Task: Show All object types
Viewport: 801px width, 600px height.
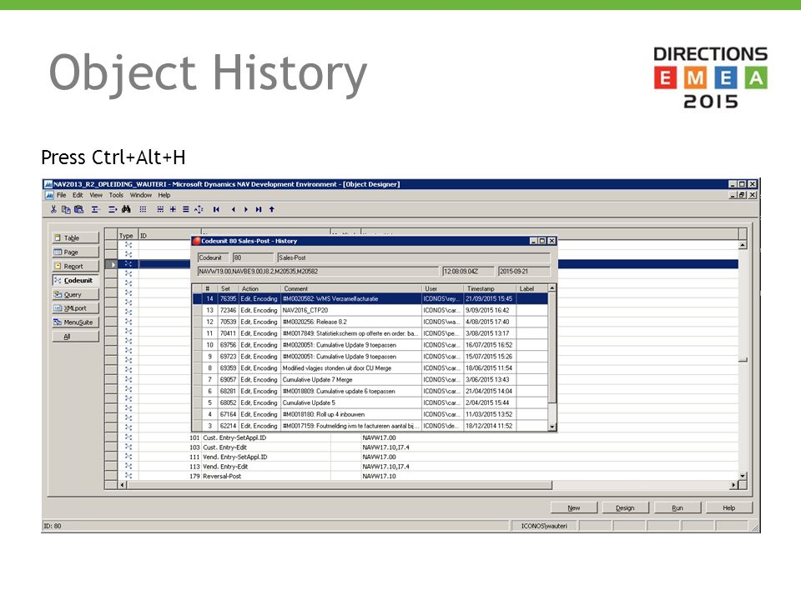Action: pos(75,337)
